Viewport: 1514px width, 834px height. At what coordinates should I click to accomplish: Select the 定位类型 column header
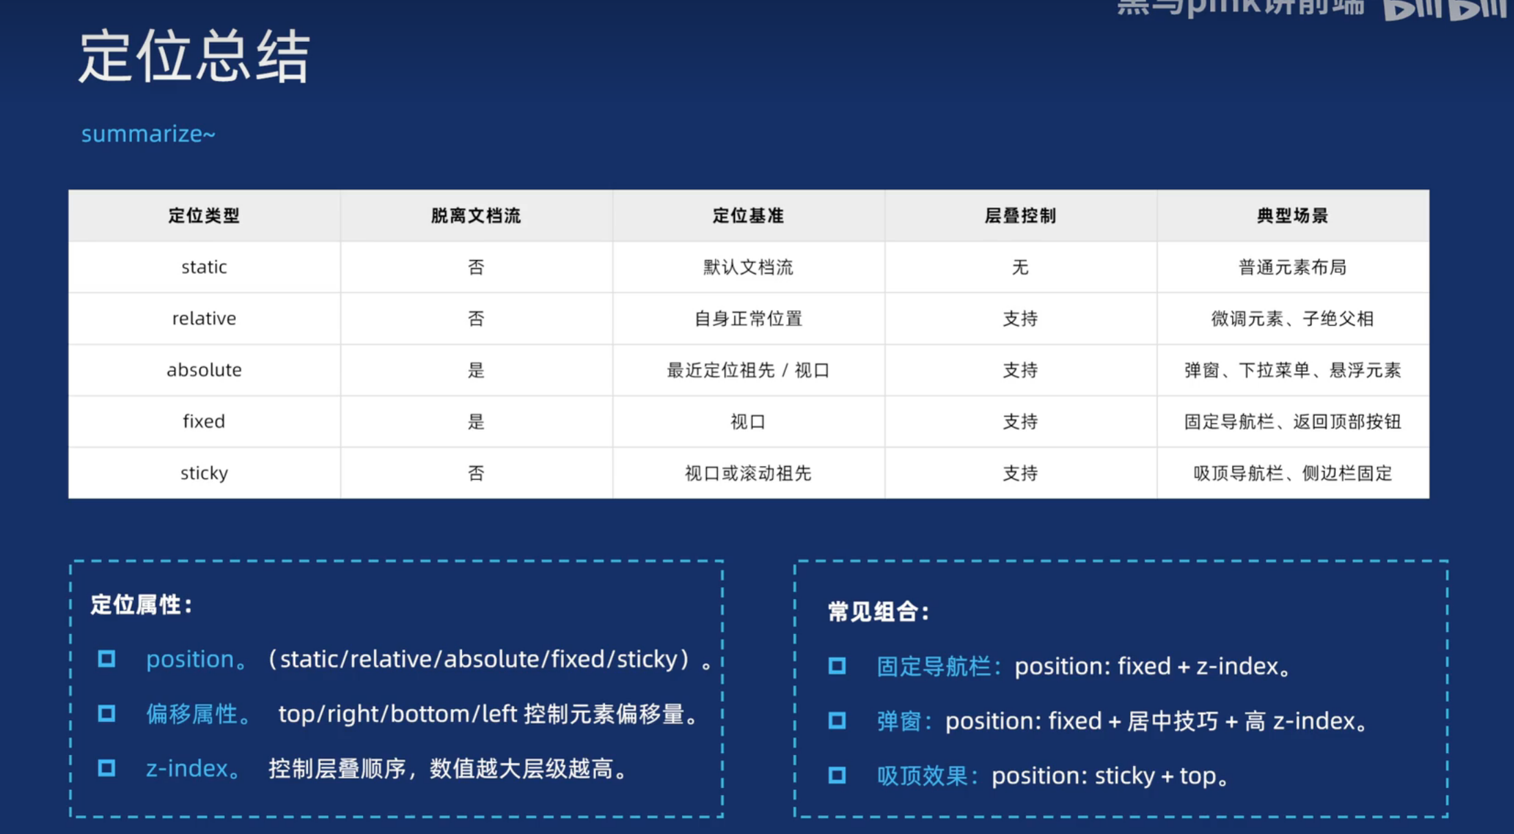coord(204,216)
